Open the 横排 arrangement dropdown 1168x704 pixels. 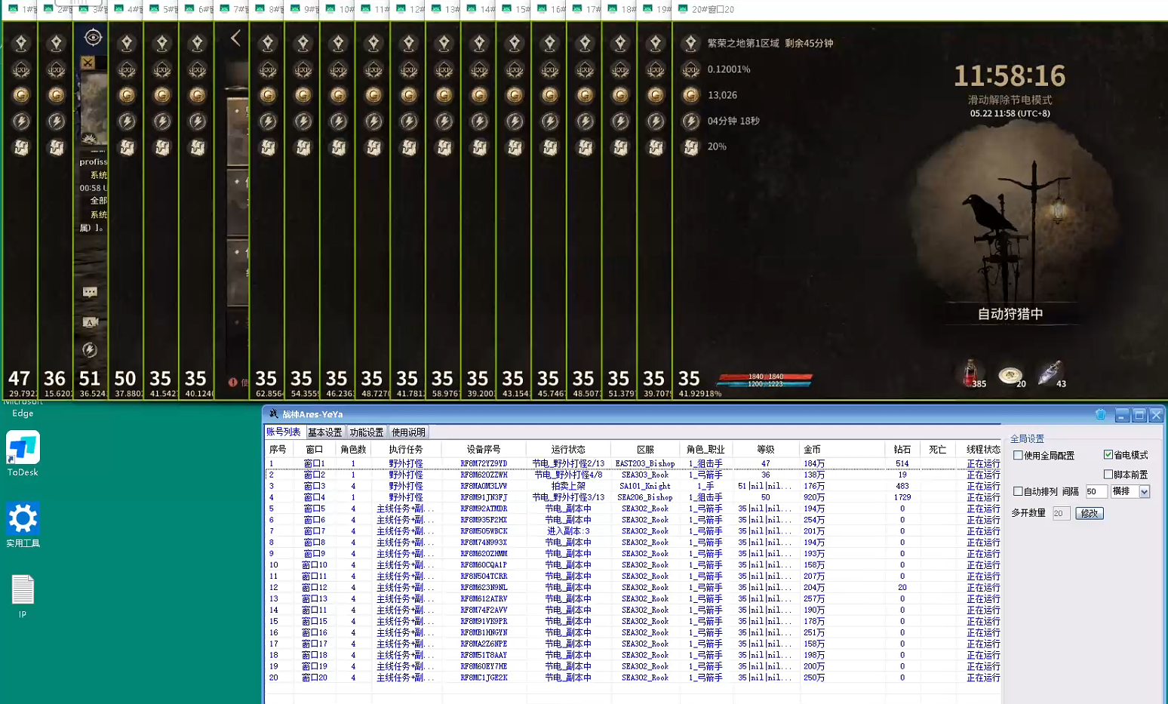(1145, 492)
